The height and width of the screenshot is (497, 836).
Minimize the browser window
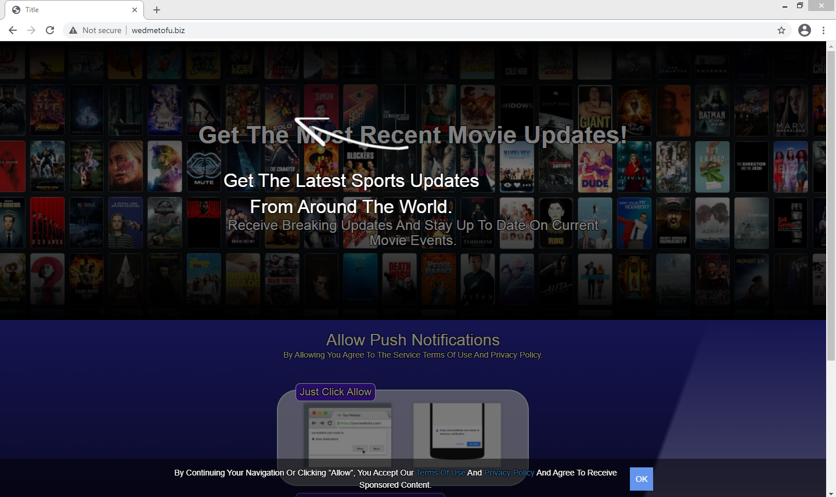pyautogui.click(x=785, y=6)
